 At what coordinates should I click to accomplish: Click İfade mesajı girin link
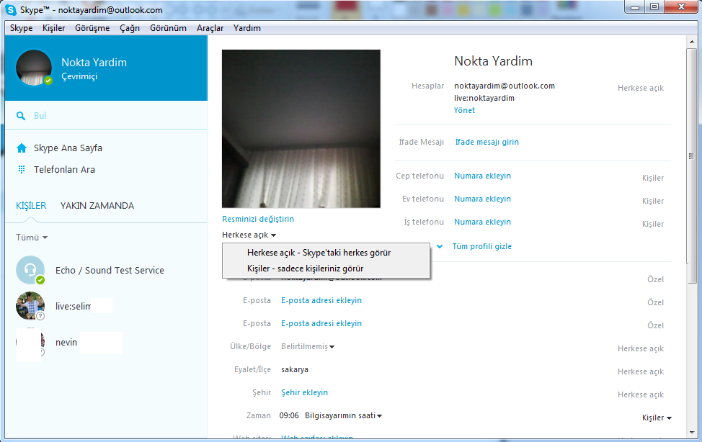(x=487, y=143)
